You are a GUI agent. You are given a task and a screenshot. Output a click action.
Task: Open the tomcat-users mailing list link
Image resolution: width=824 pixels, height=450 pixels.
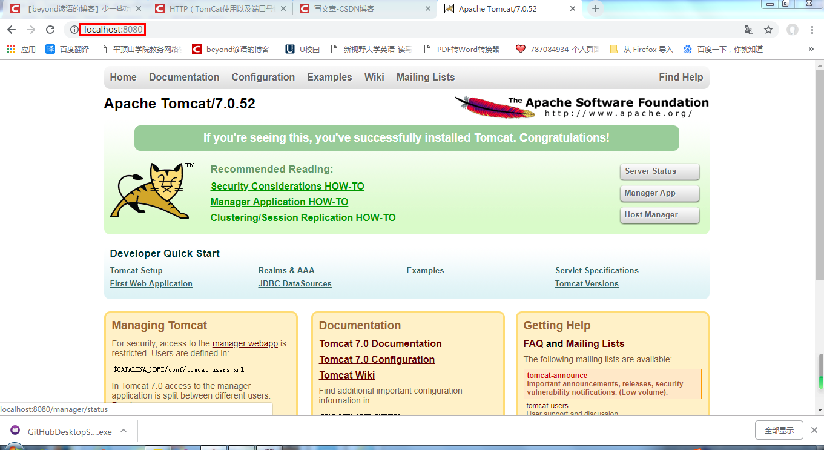coord(547,406)
